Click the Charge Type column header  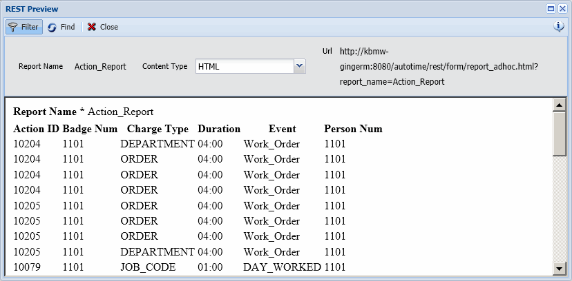point(158,129)
